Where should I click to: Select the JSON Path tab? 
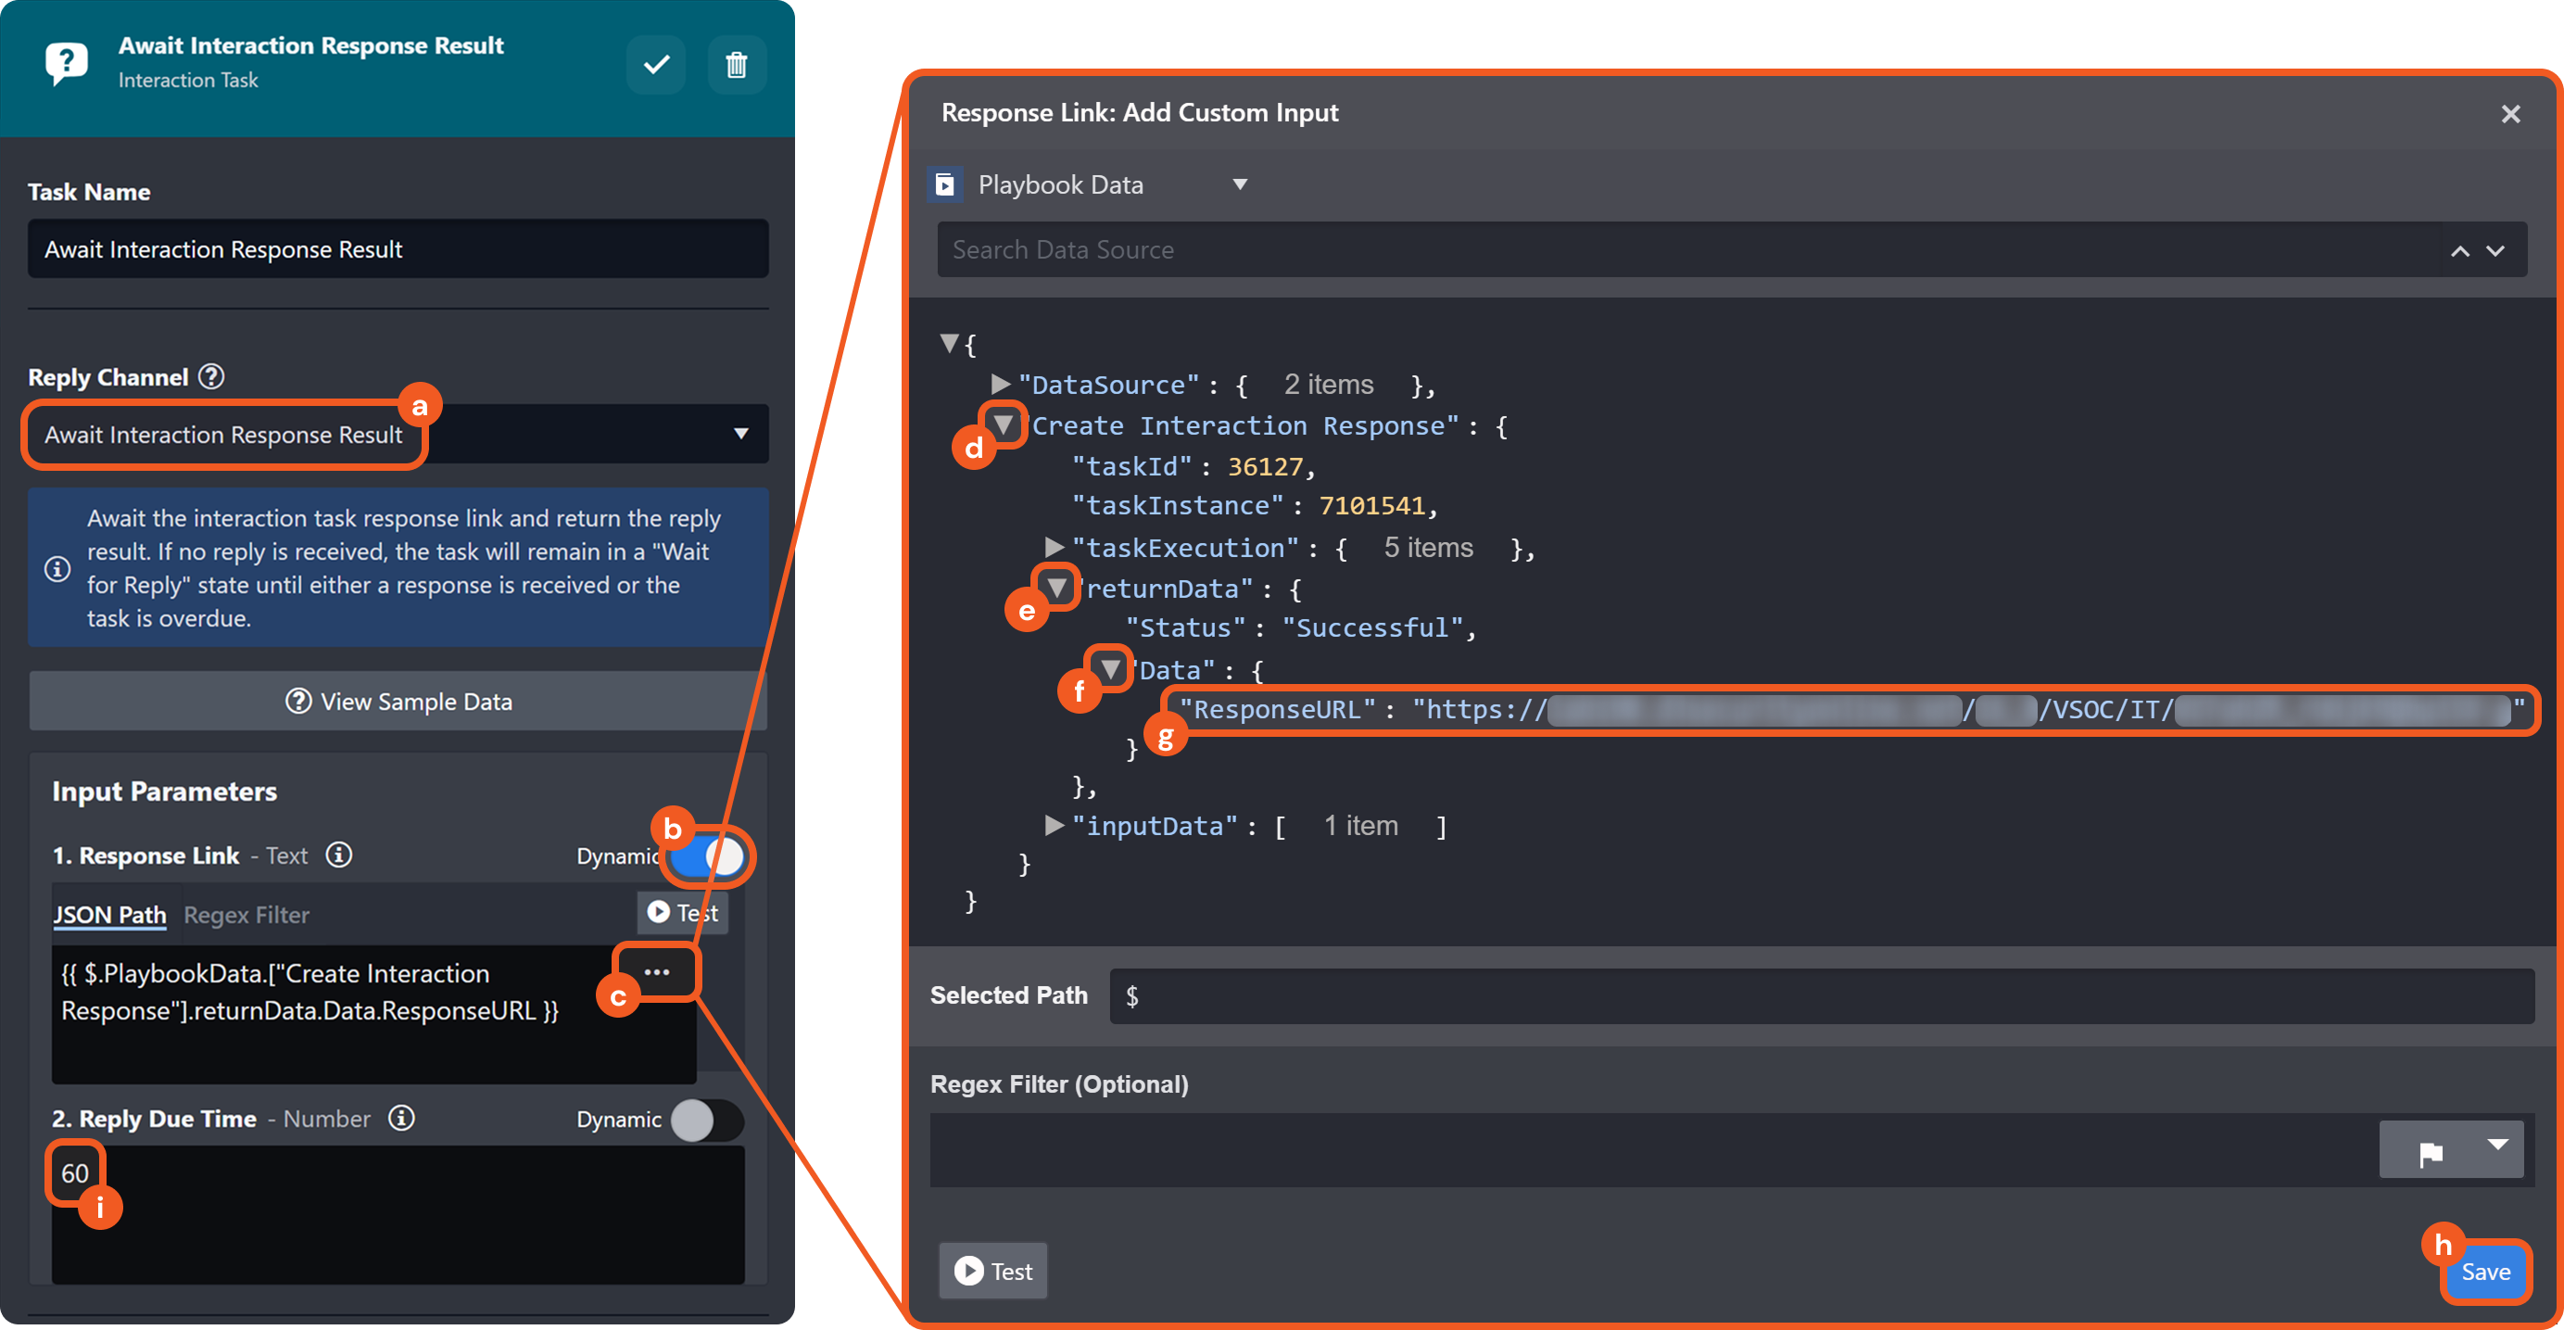click(x=109, y=915)
